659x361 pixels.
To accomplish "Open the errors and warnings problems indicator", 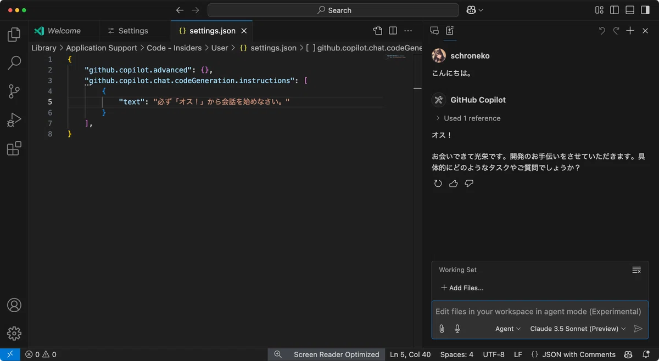I will pos(41,354).
